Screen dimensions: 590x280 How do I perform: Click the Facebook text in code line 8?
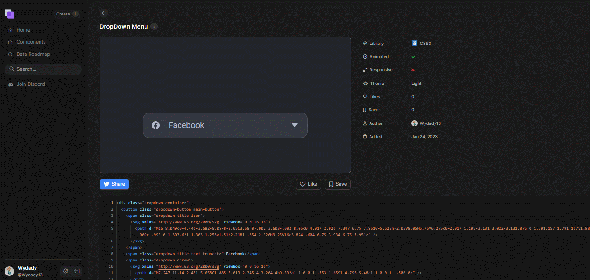click(x=235, y=254)
